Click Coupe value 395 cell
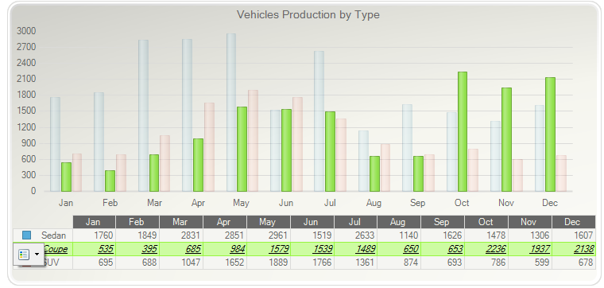Image resolution: width=604 pixels, height=288 pixels. click(137, 249)
